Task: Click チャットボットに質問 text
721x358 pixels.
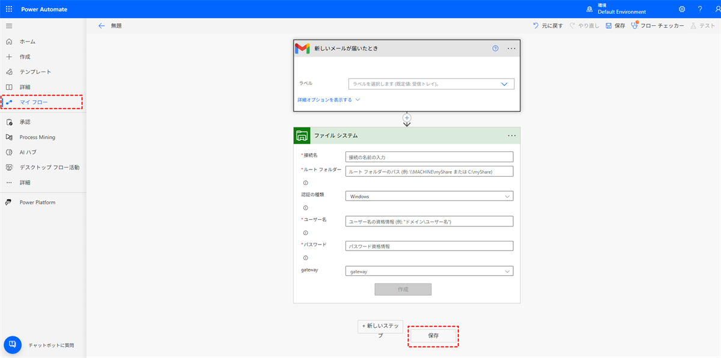Action: pyautogui.click(x=51, y=345)
